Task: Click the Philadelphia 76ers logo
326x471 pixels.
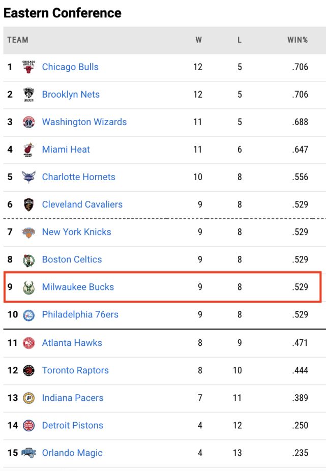Action: point(29,315)
